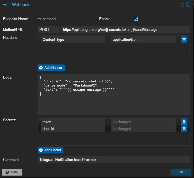This screenshot has height=178, width=194.
Task: Select the token secret name field
Action: tap(73, 122)
